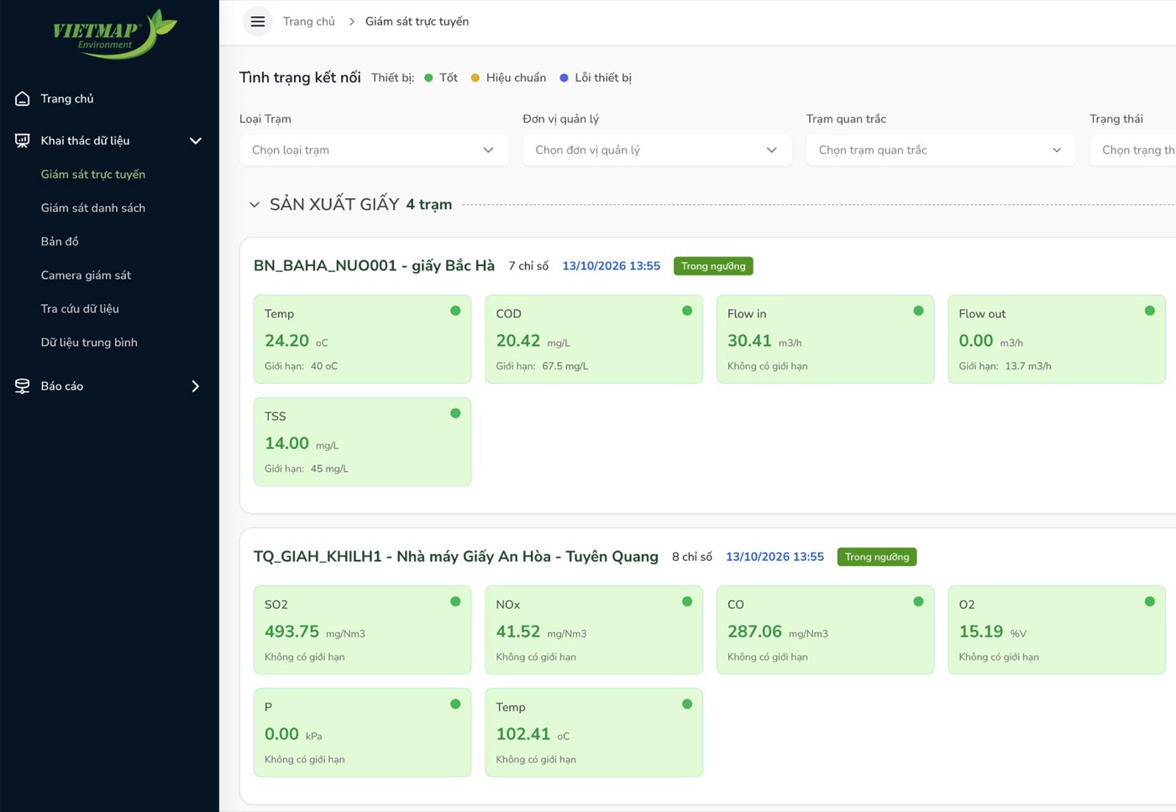Open Giám sát trực tuyến menu item
Image resolution: width=1176 pixels, height=812 pixels.
93,174
